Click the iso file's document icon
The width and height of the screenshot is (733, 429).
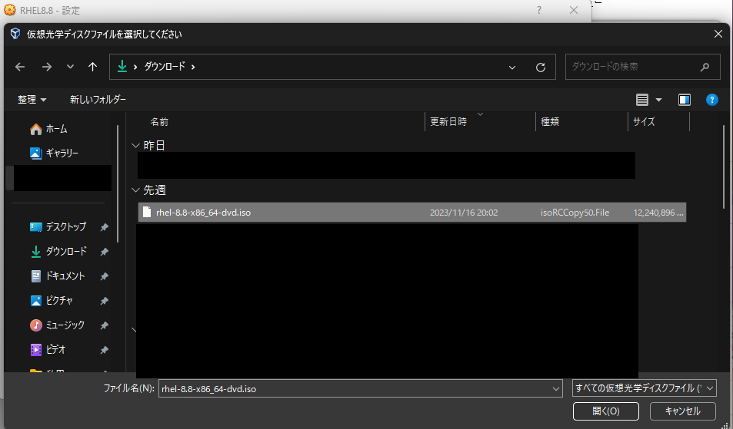(147, 212)
